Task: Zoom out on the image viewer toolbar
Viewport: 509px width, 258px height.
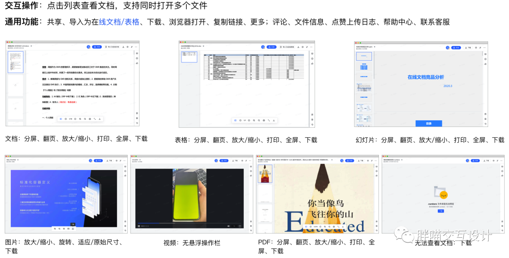Action: (59, 228)
